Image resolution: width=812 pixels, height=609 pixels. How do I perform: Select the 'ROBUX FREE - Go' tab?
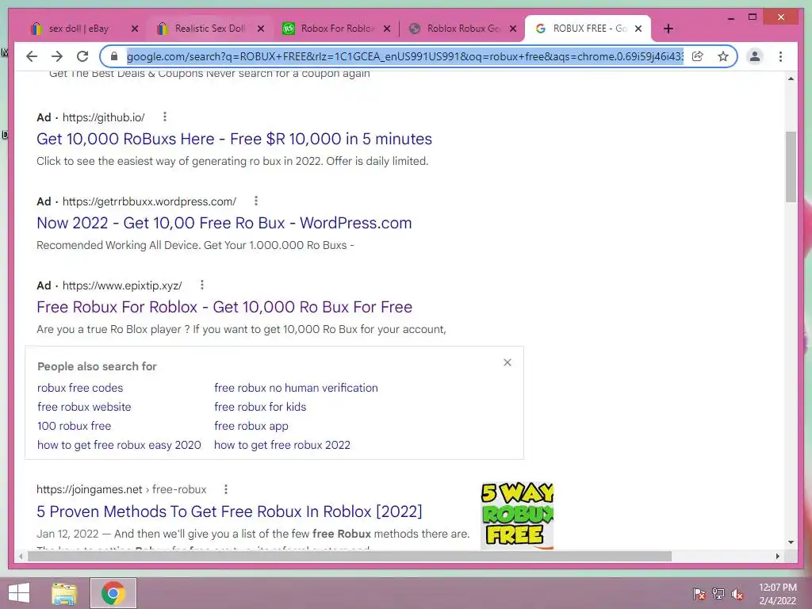click(x=589, y=29)
